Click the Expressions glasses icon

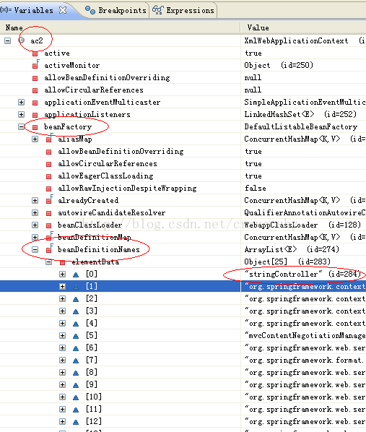[x=158, y=10]
